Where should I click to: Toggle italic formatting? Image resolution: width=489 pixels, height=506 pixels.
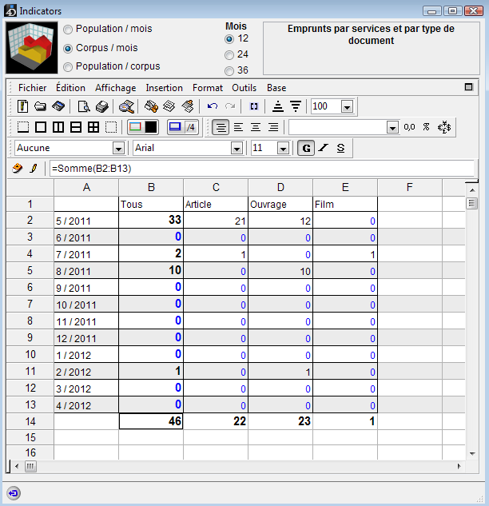coord(323,148)
